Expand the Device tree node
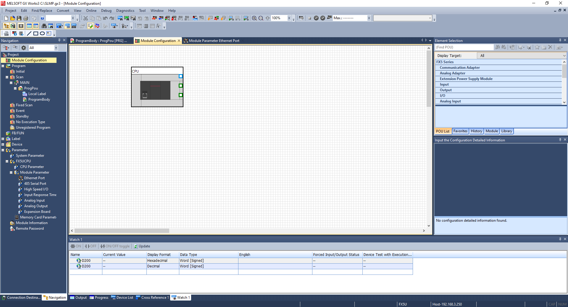The height and width of the screenshot is (307, 568). coord(3,144)
